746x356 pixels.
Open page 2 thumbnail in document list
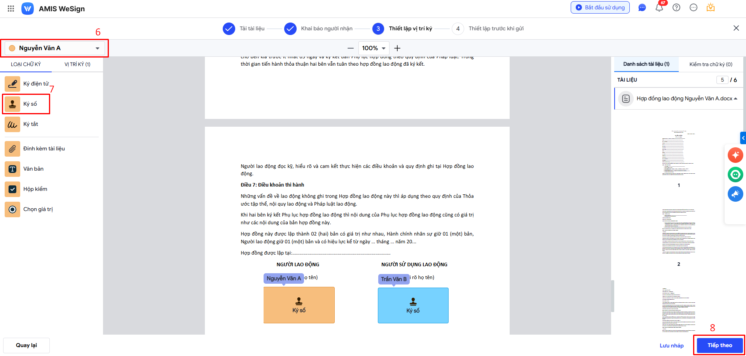click(679, 232)
